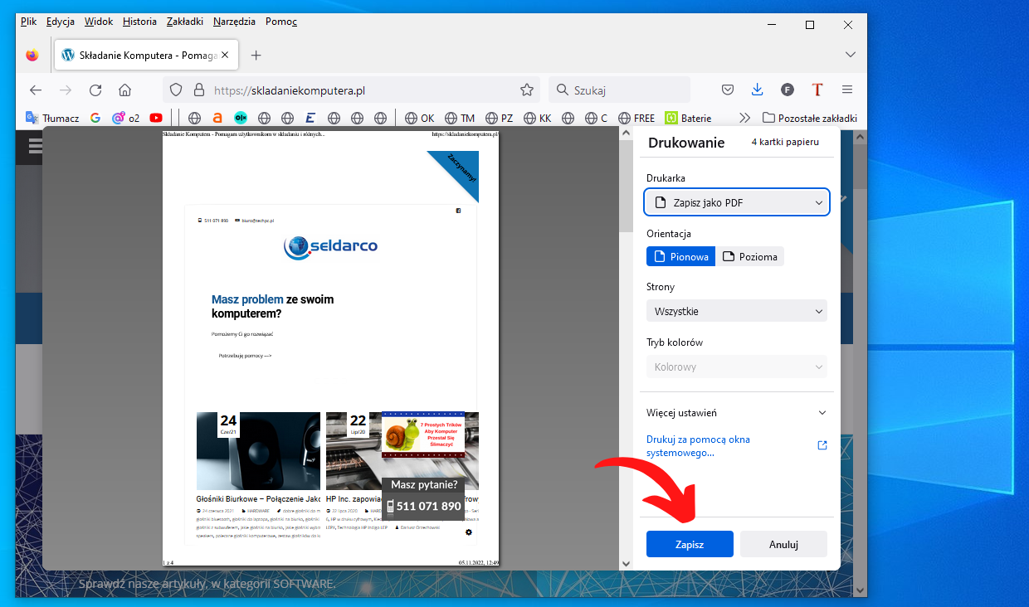Open the Firefox hamburger menu
The width and height of the screenshot is (1029, 607).
(x=847, y=90)
